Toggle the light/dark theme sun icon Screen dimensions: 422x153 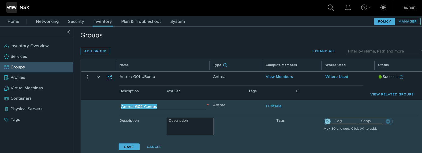tap(383, 7)
